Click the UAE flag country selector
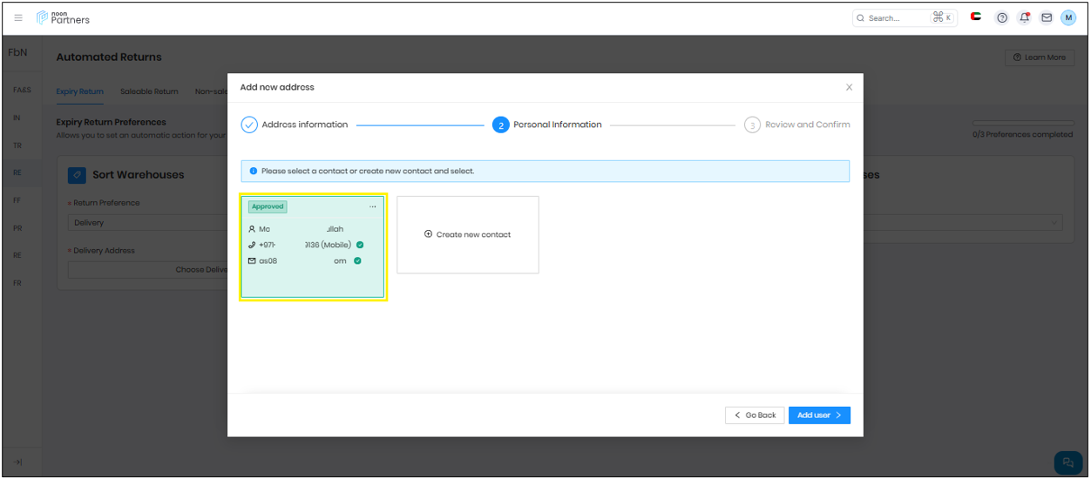 [976, 17]
